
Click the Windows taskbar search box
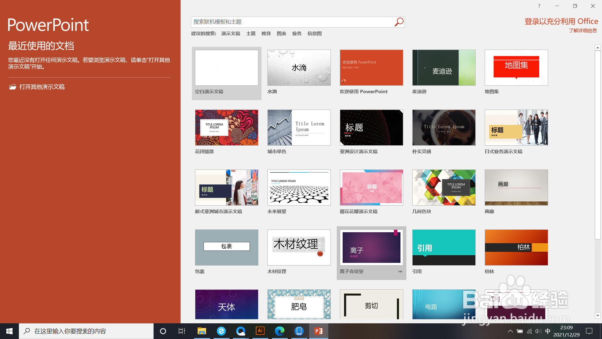pyautogui.click(x=86, y=331)
